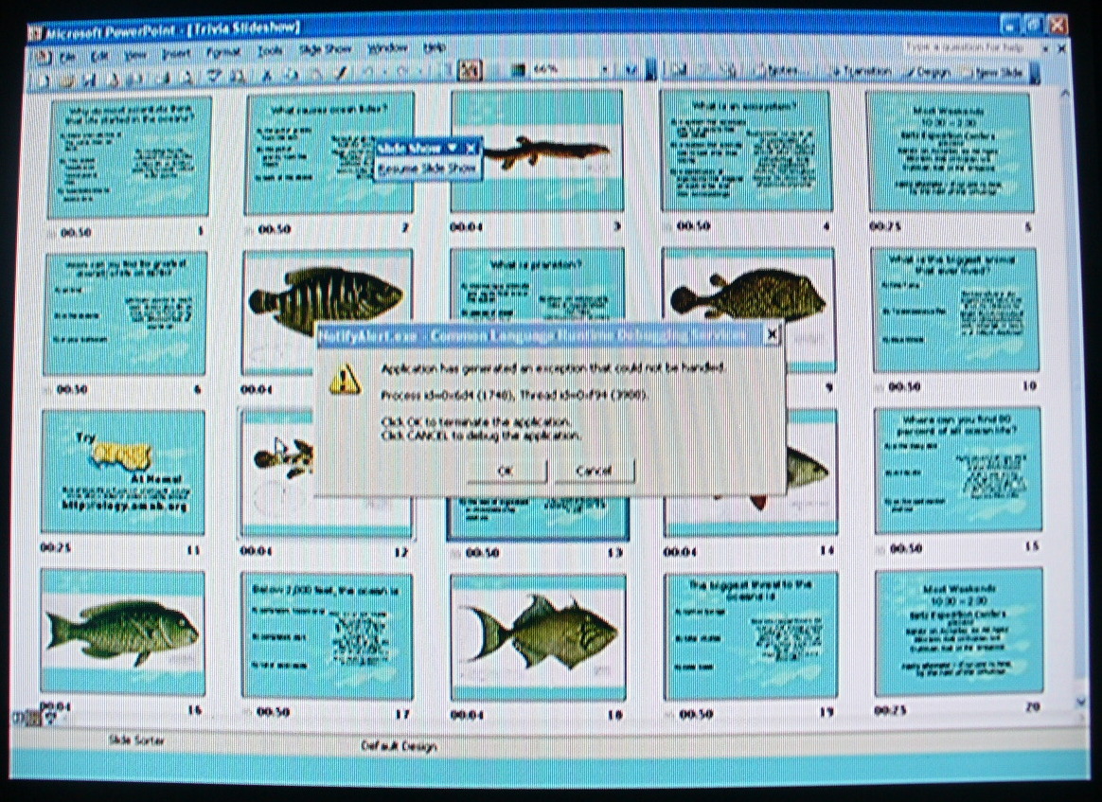
Task: Select slide 17 'Below 2,000 feet' thumbnail
Action: (x=327, y=634)
